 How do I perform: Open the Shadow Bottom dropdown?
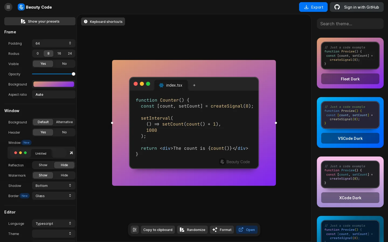tap(54, 186)
